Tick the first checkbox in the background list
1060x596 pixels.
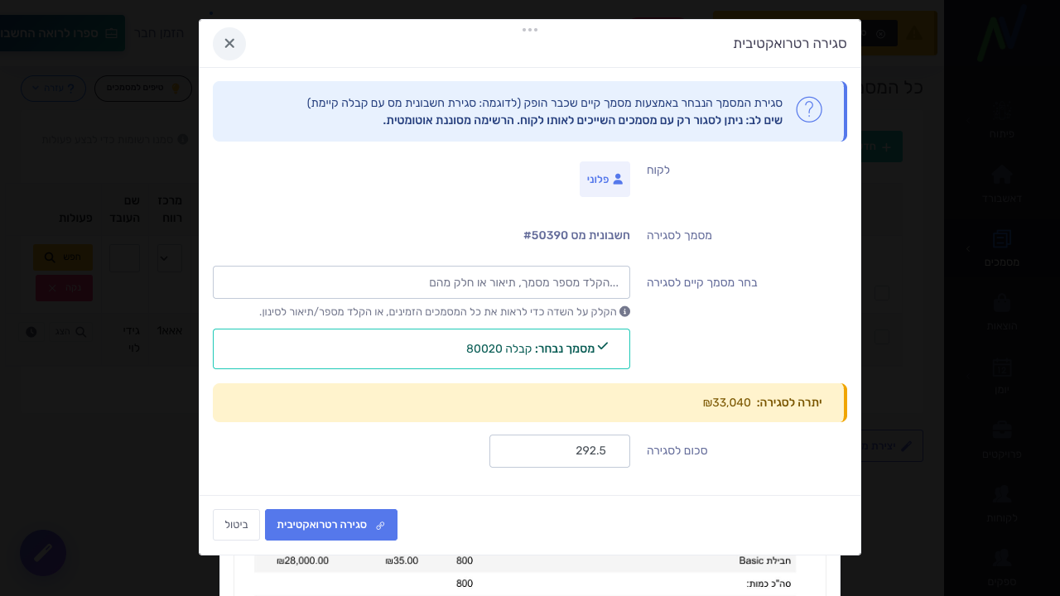tap(882, 292)
